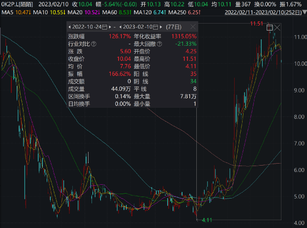The image size is (307, 228).
Task: Dismiss the range selection box on chart
Action: (276, 28)
